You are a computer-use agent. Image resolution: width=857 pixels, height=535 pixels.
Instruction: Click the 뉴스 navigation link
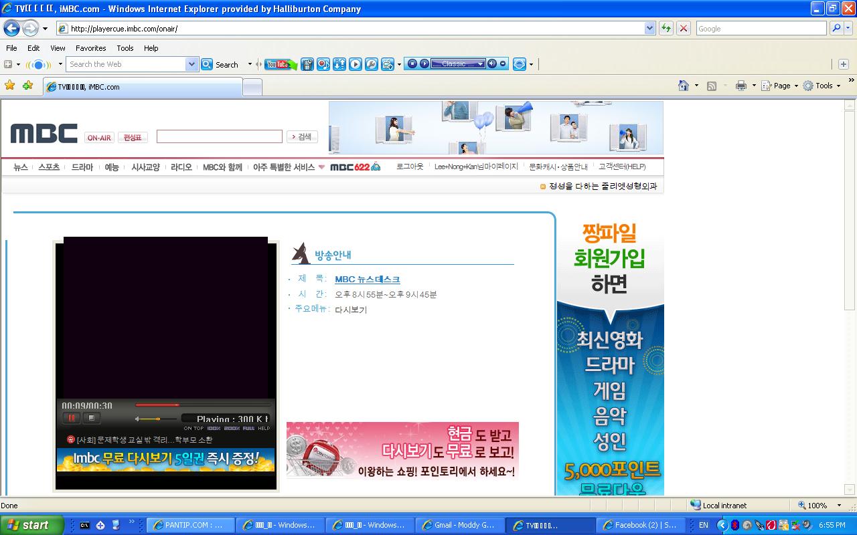[x=21, y=167]
